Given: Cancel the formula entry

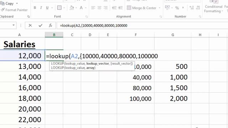Looking at the screenshot, I should (x=30, y=26).
